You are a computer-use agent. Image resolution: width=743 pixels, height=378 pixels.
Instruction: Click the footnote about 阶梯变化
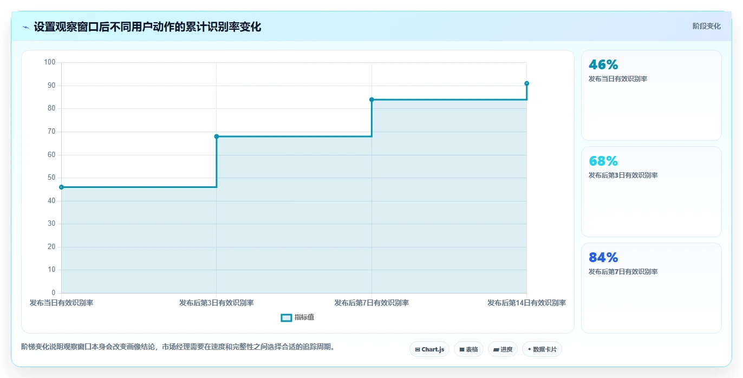point(178,347)
